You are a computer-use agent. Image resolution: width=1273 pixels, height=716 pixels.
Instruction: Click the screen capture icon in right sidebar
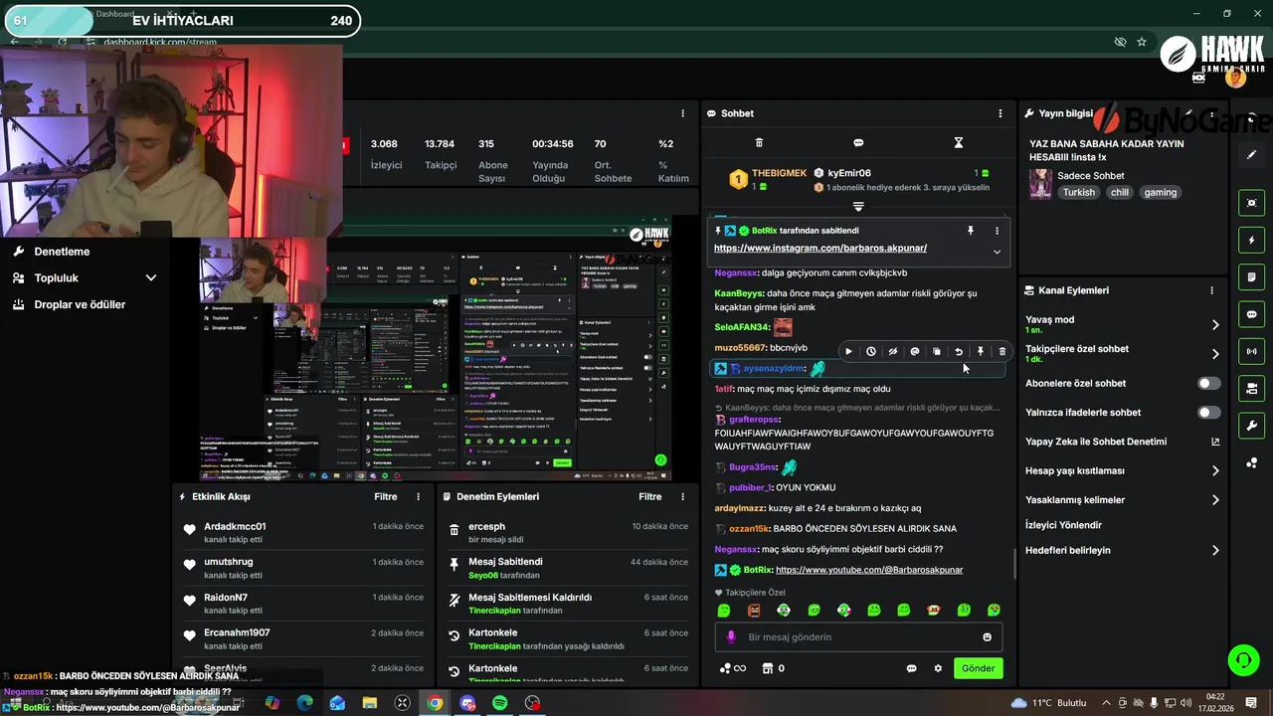[1252, 203]
